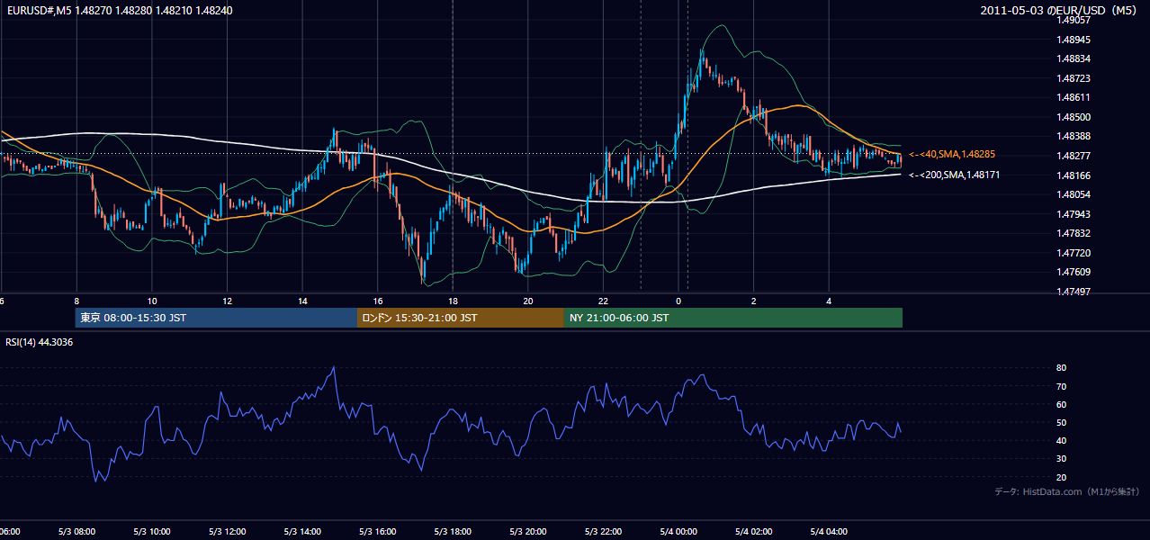Screen dimensions: 1150x540
Task: Click hour tick 22 under price chart
Action: pyautogui.click(x=603, y=301)
